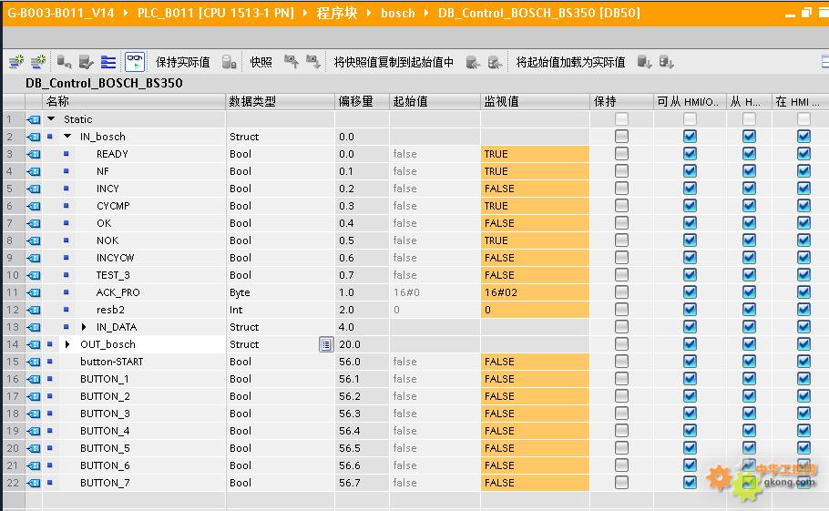Click the 快照 button
This screenshot has width=829, height=511.
(x=261, y=62)
